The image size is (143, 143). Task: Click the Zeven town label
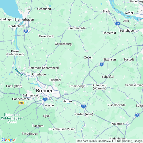pos(88,57)
